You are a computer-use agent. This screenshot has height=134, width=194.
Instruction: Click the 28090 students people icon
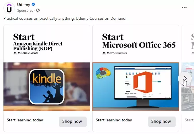point(15,53)
